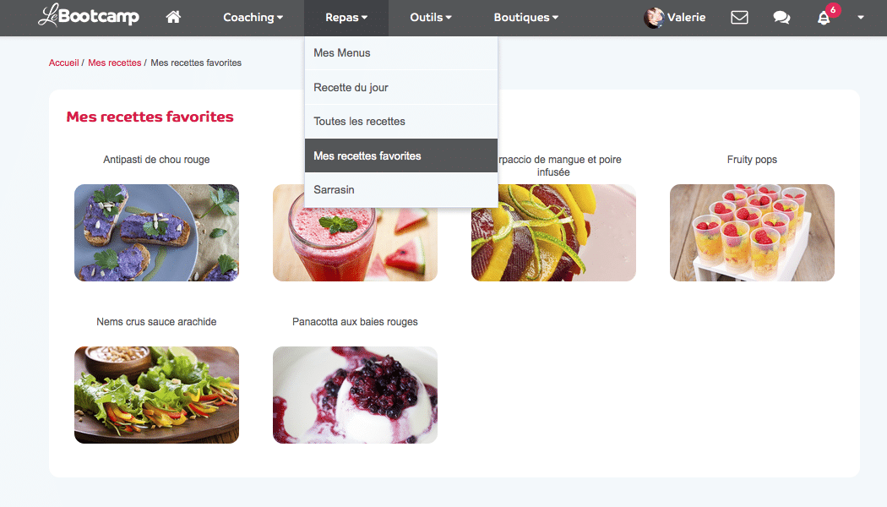This screenshot has height=507, width=887.
Task: Expand the Boutiques dropdown menu
Action: click(x=526, y=18)
